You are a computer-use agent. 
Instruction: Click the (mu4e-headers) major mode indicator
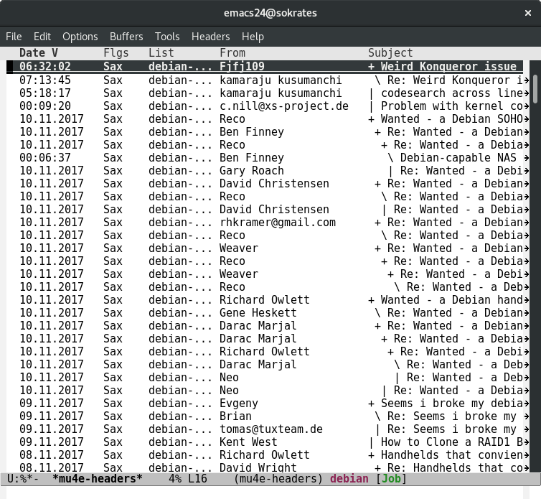point(278,479)
